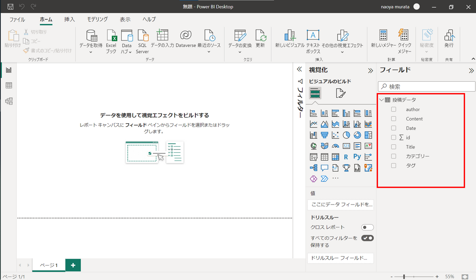This screenshot has width=476, height=280.
Task: Select the scatter chart visual
Action: (x=336, y=135)
